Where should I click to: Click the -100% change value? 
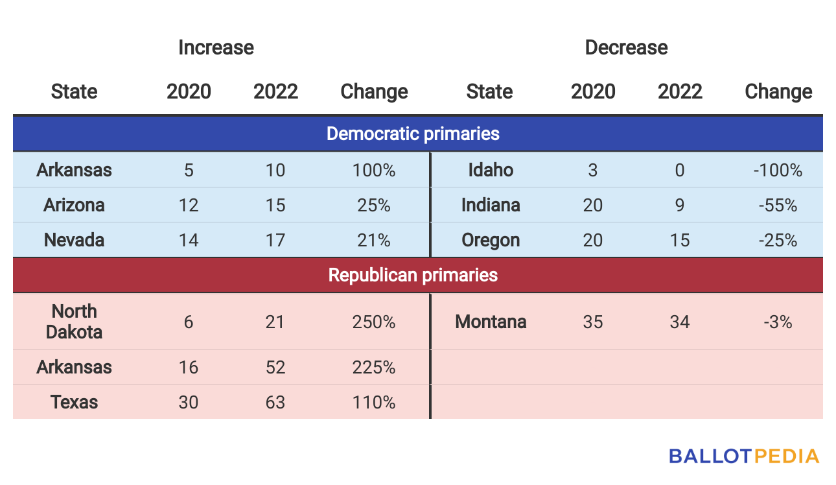pos(778,170)
